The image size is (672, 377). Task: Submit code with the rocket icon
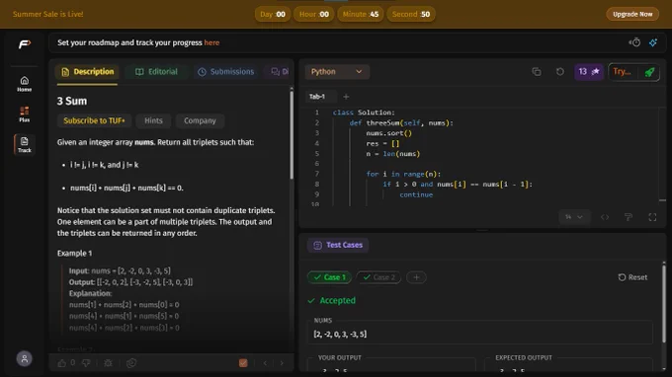649,72
